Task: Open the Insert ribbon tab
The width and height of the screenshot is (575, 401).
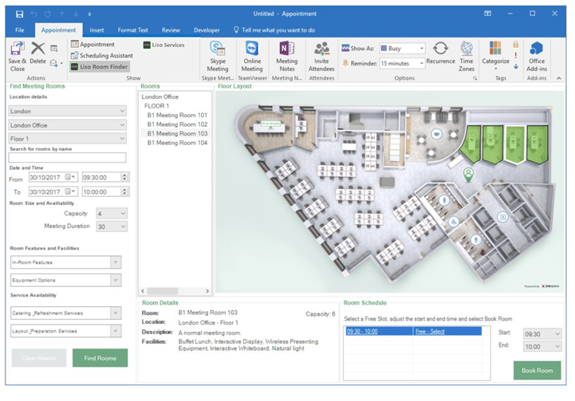Action: (x=96, y=29)
